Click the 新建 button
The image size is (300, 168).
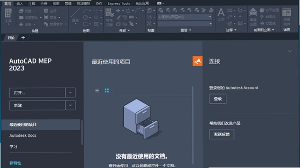[x=37, y=105]
